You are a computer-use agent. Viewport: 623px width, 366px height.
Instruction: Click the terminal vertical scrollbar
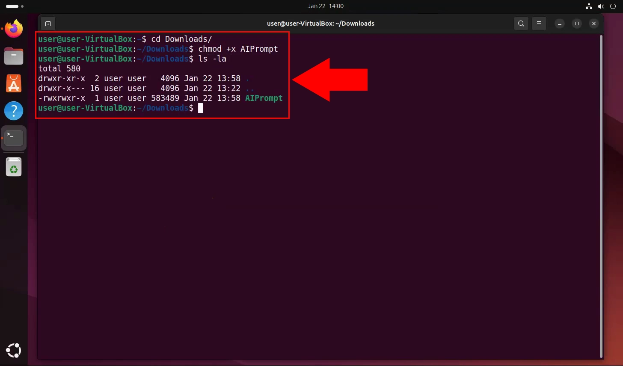coord(601,196)
